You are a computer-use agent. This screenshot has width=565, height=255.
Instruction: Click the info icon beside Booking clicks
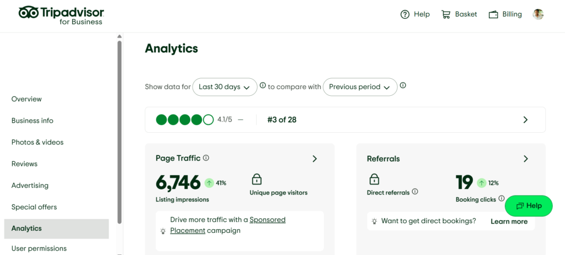pos(501,198)
